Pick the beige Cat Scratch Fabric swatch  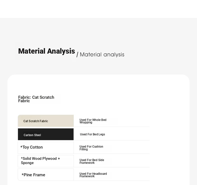pos(46,121)
